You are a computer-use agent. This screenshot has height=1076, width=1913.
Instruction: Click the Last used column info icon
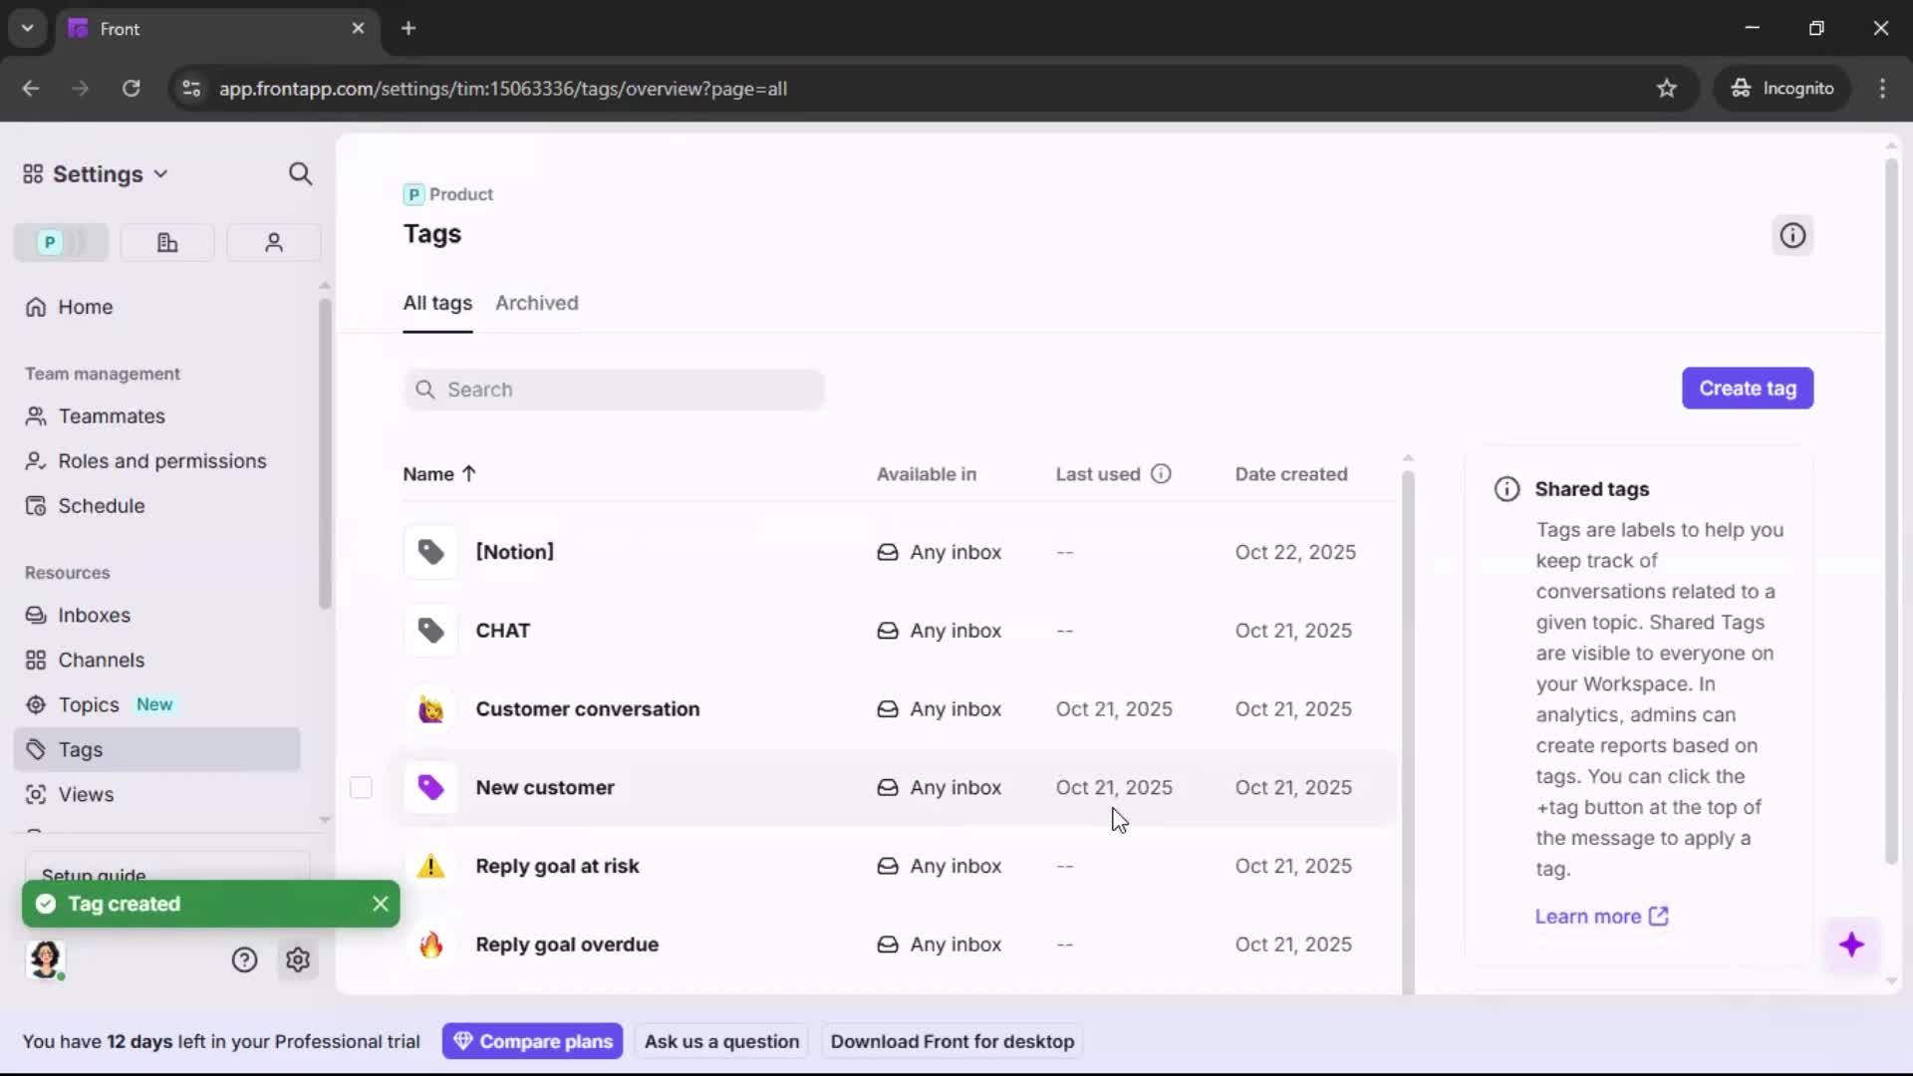click(1162, 473)
